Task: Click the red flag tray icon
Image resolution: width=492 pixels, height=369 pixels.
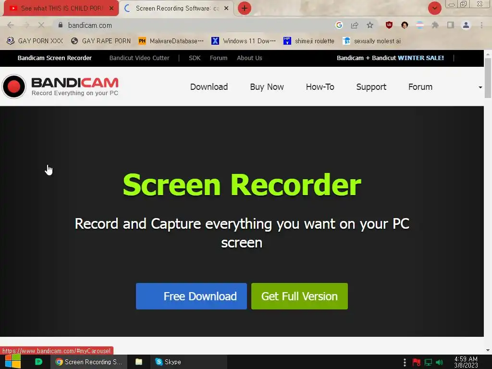Action: 417,362
